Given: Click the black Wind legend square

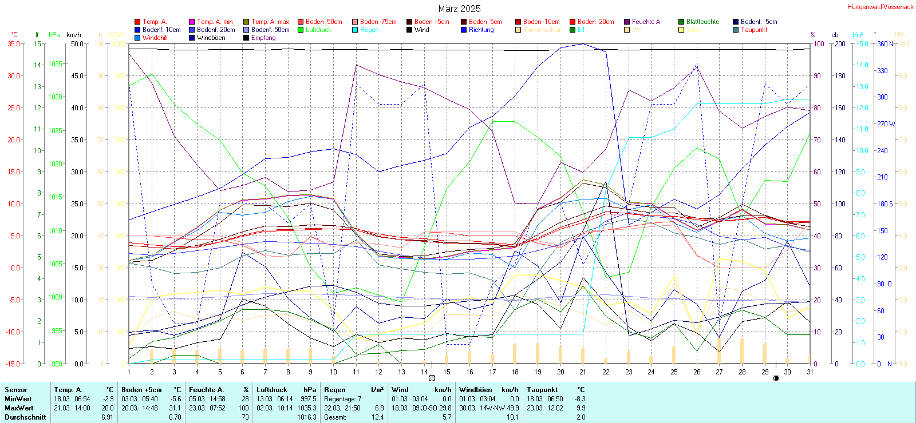Looking at the screenshot, I should pyautogui.click(x=409, y=30).
